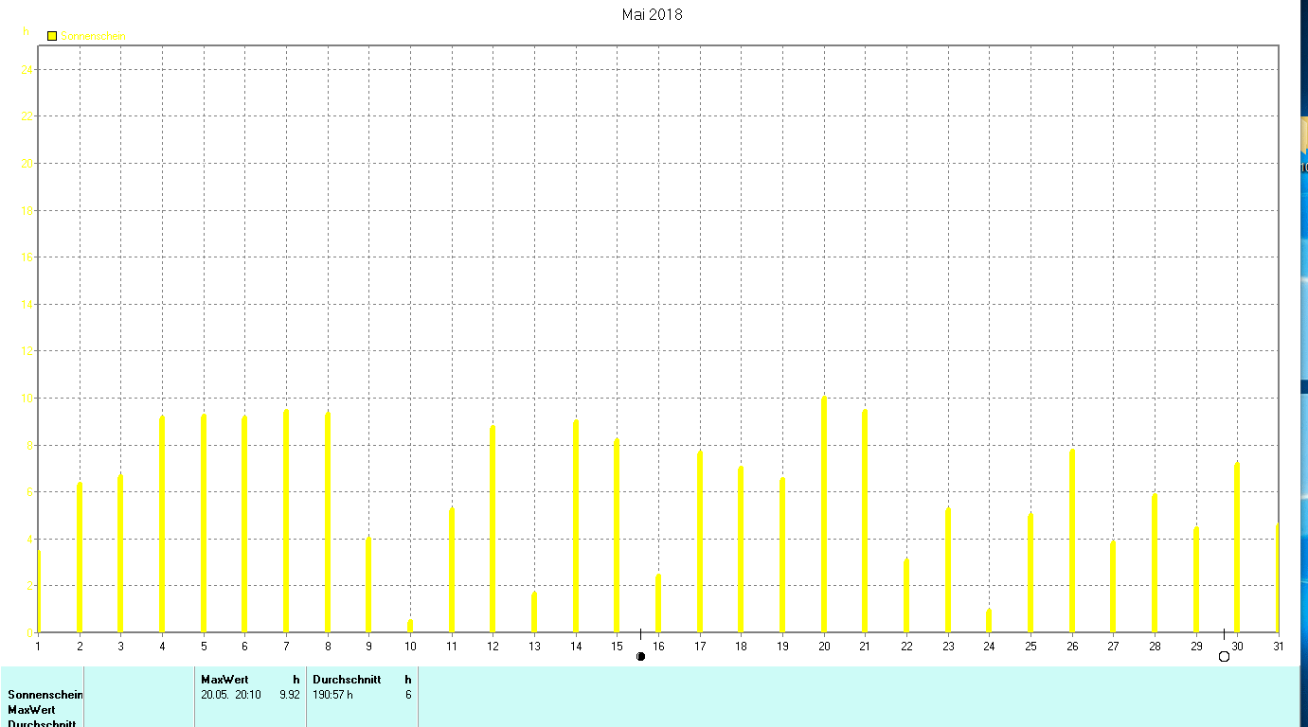Screen dimensions: 1308x727
Task: Select the short bar for day 13
Action: pos(534,612)
